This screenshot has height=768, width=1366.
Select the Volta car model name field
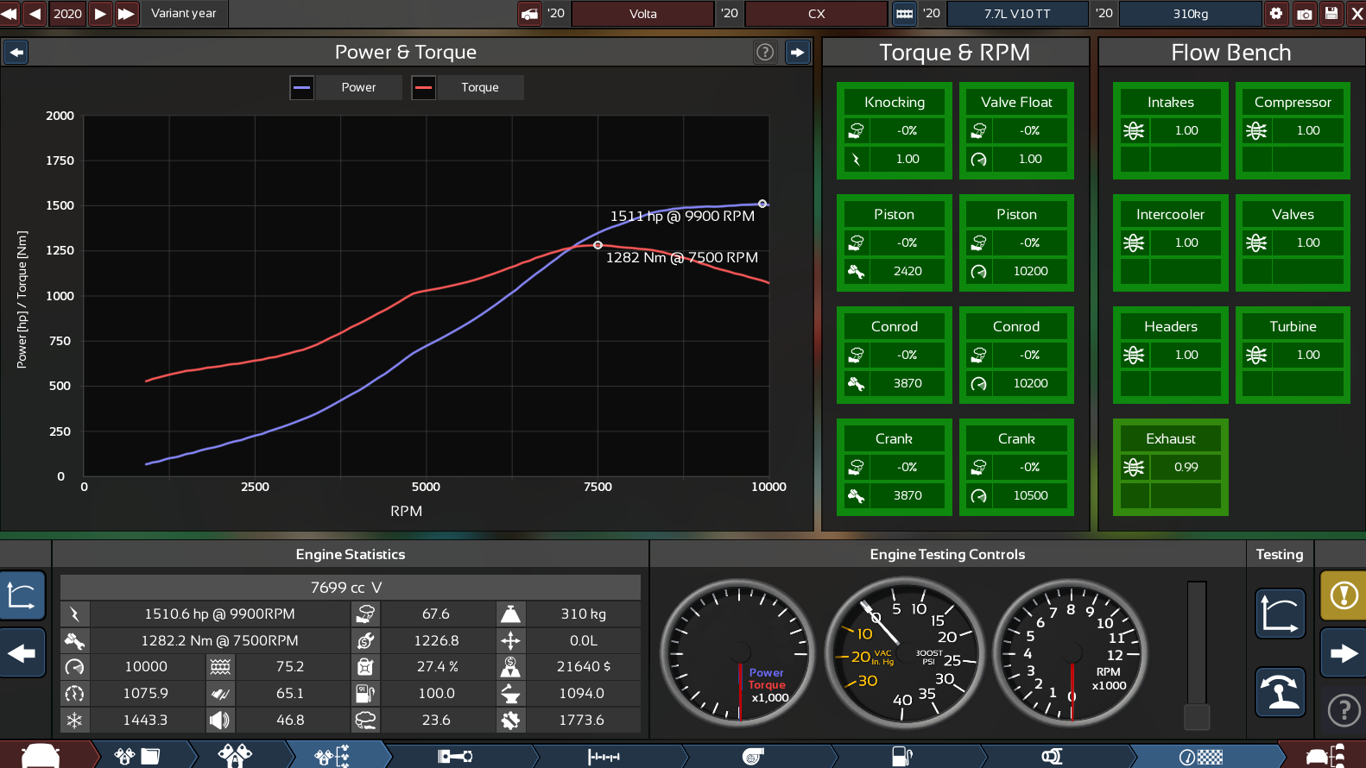(x=642, y=14)
